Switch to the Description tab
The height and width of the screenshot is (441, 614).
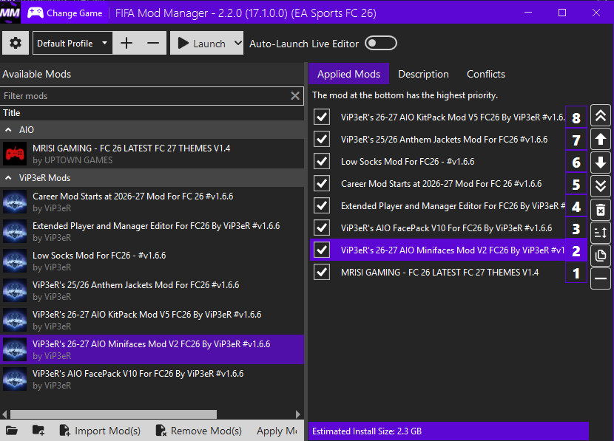pyautogui.click(x=423, y=74)
